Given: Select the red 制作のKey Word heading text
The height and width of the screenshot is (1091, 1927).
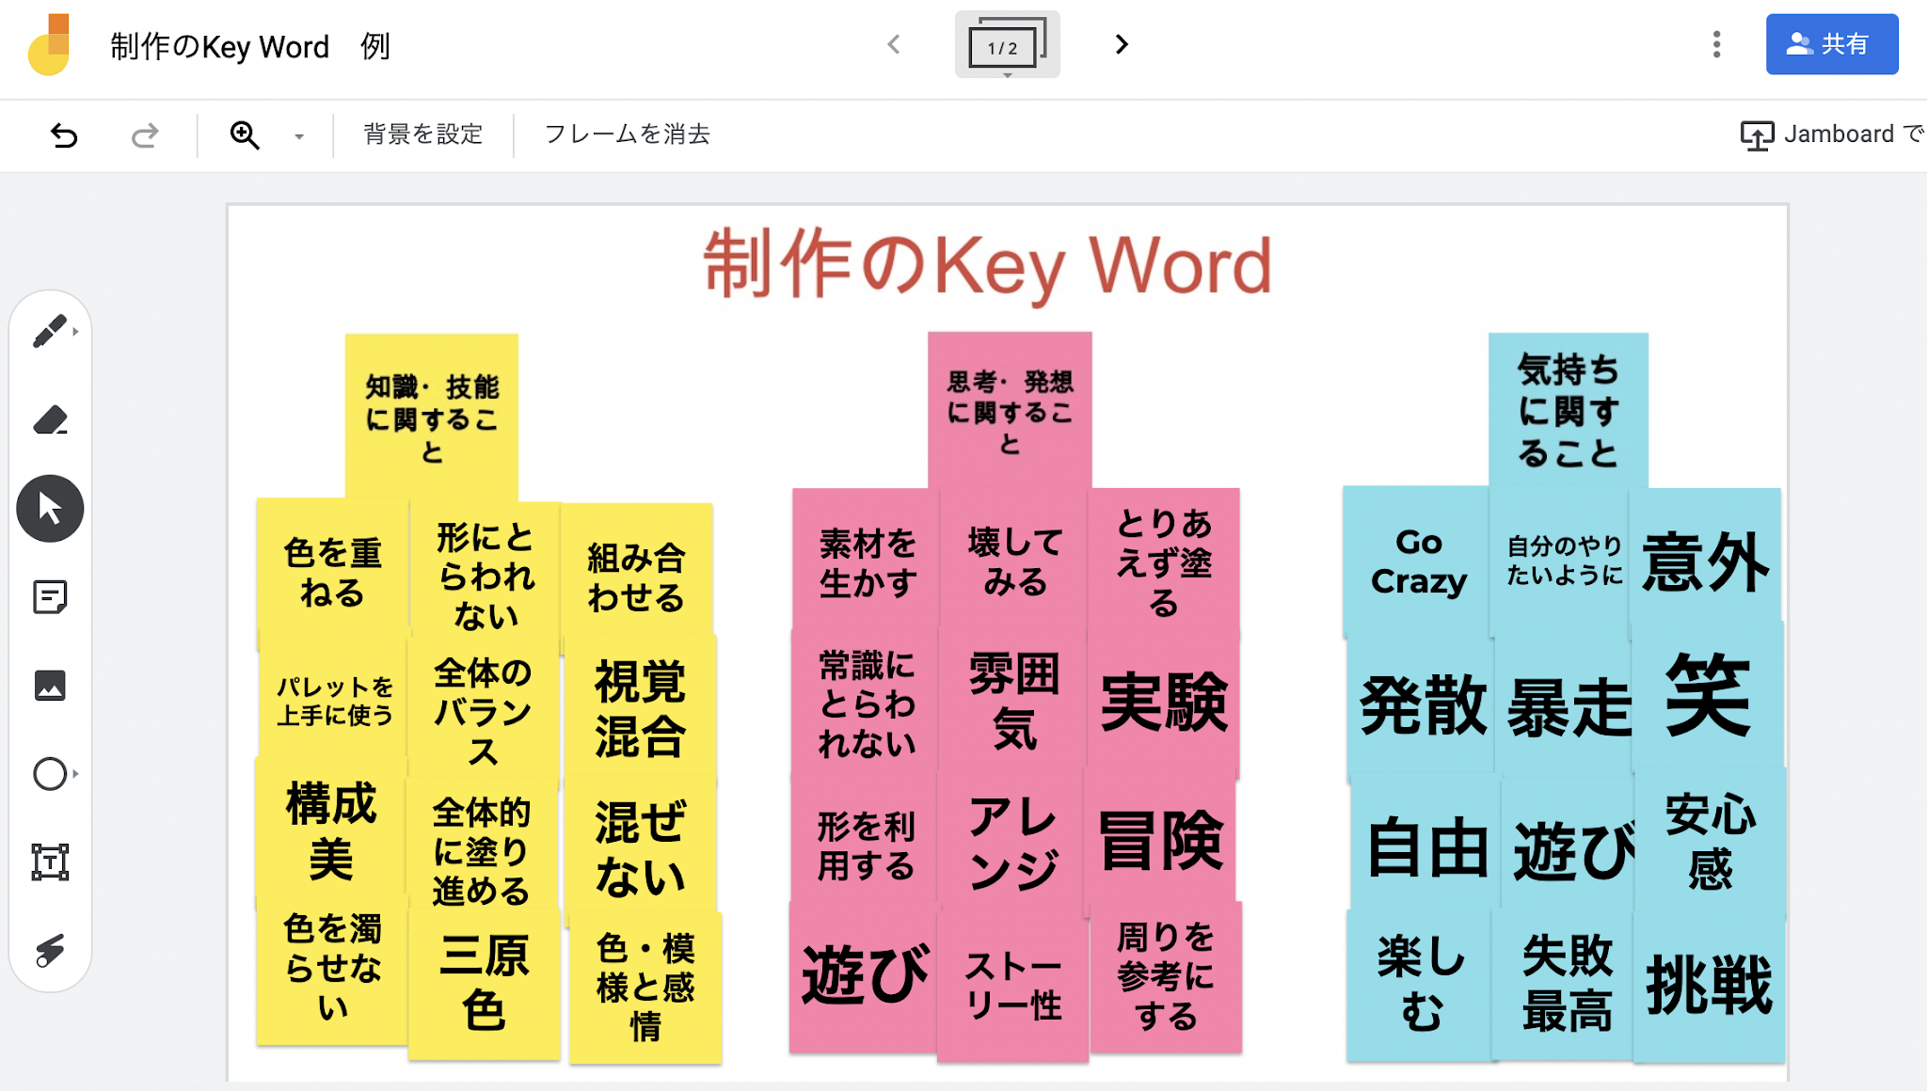Looking at the screenshot, I should (988, 264).
